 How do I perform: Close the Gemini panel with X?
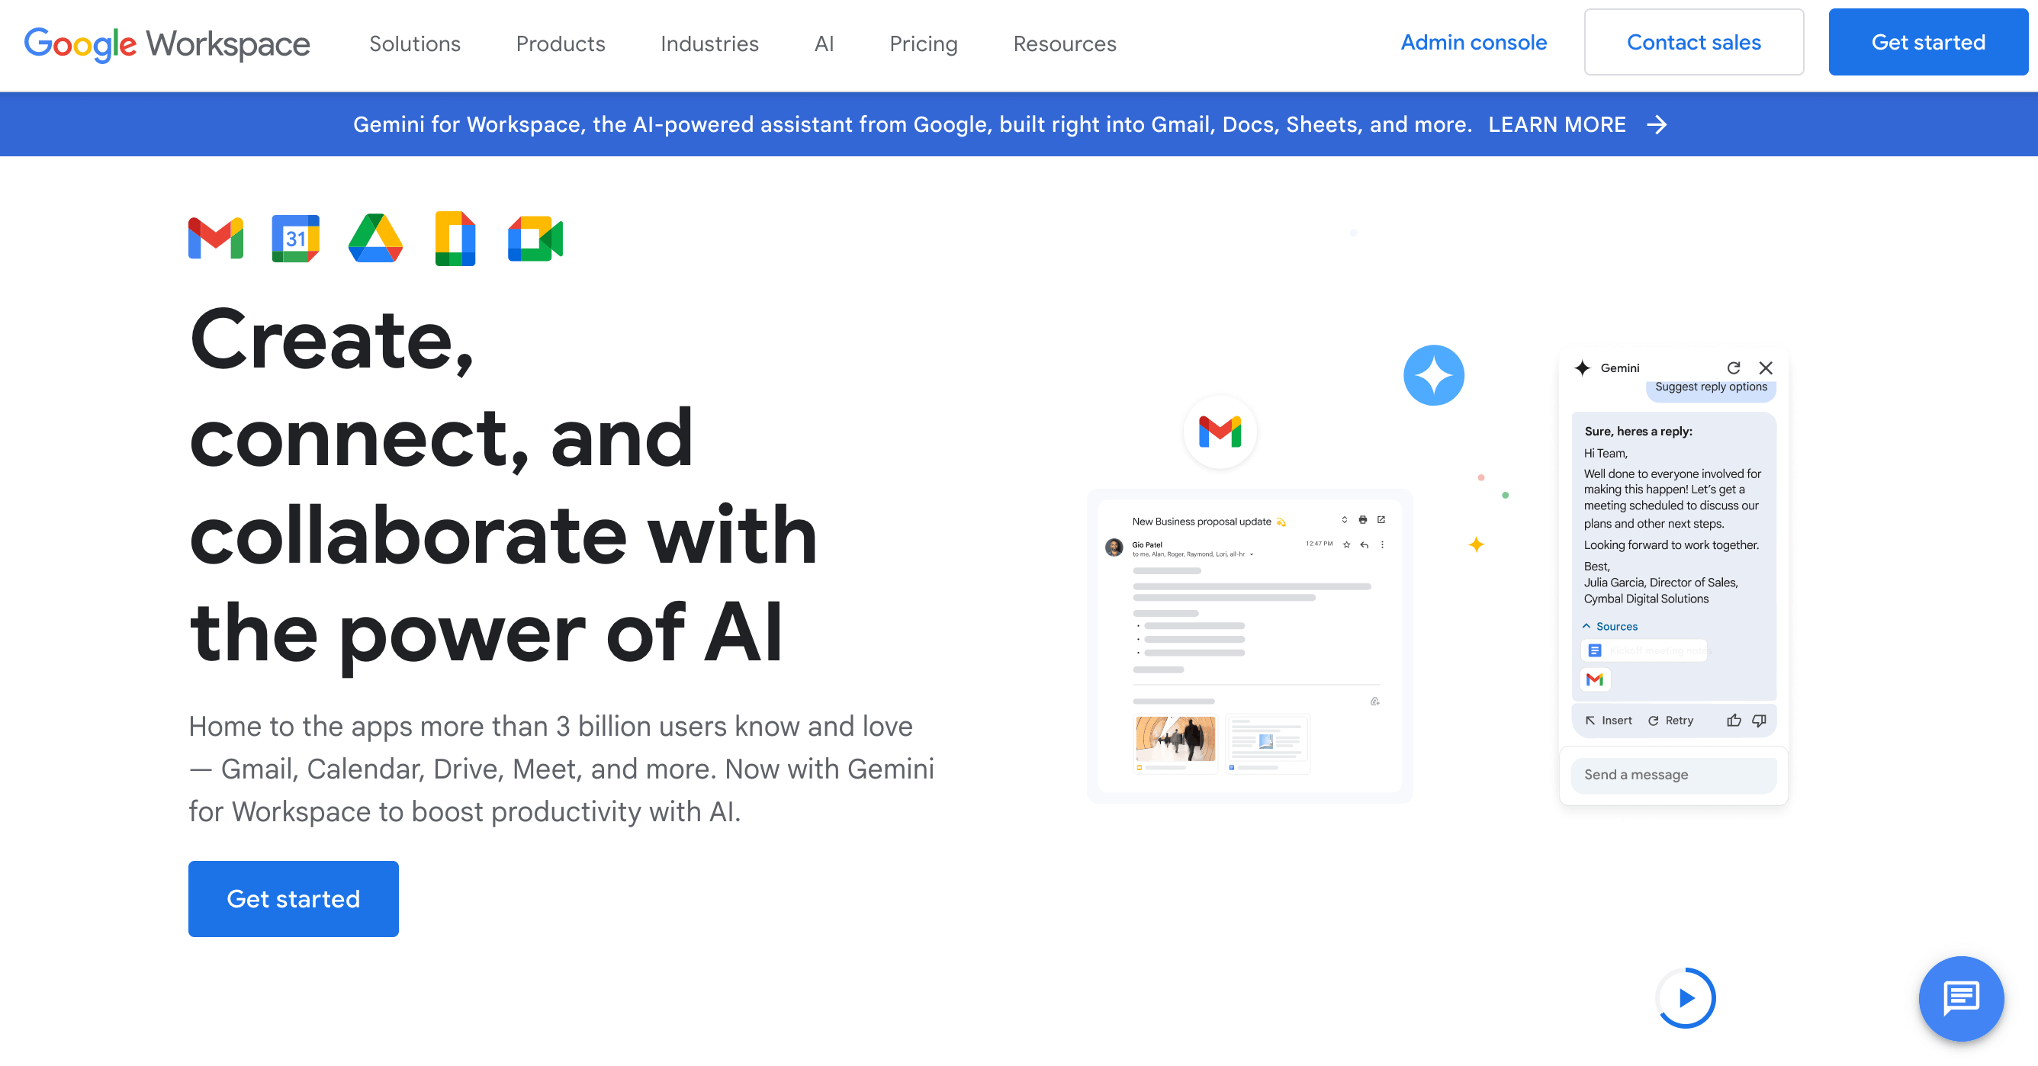1765,368
